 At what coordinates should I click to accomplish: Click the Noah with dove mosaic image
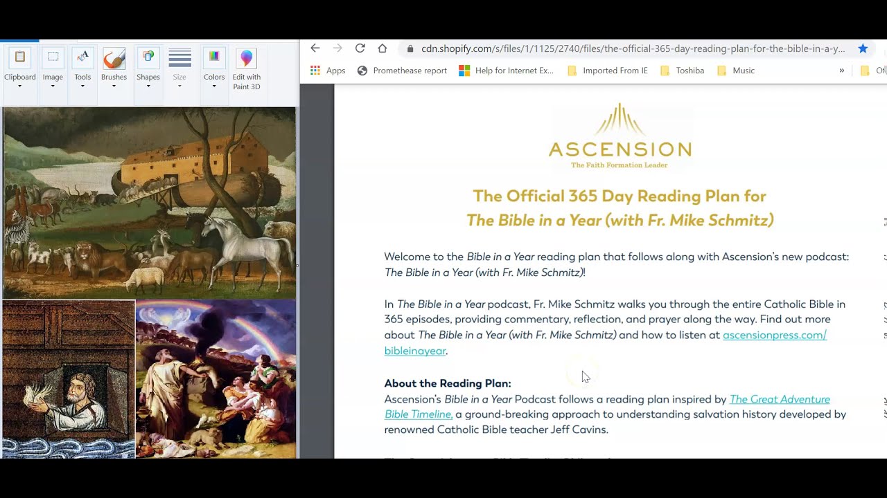click(x=69, y=379)
